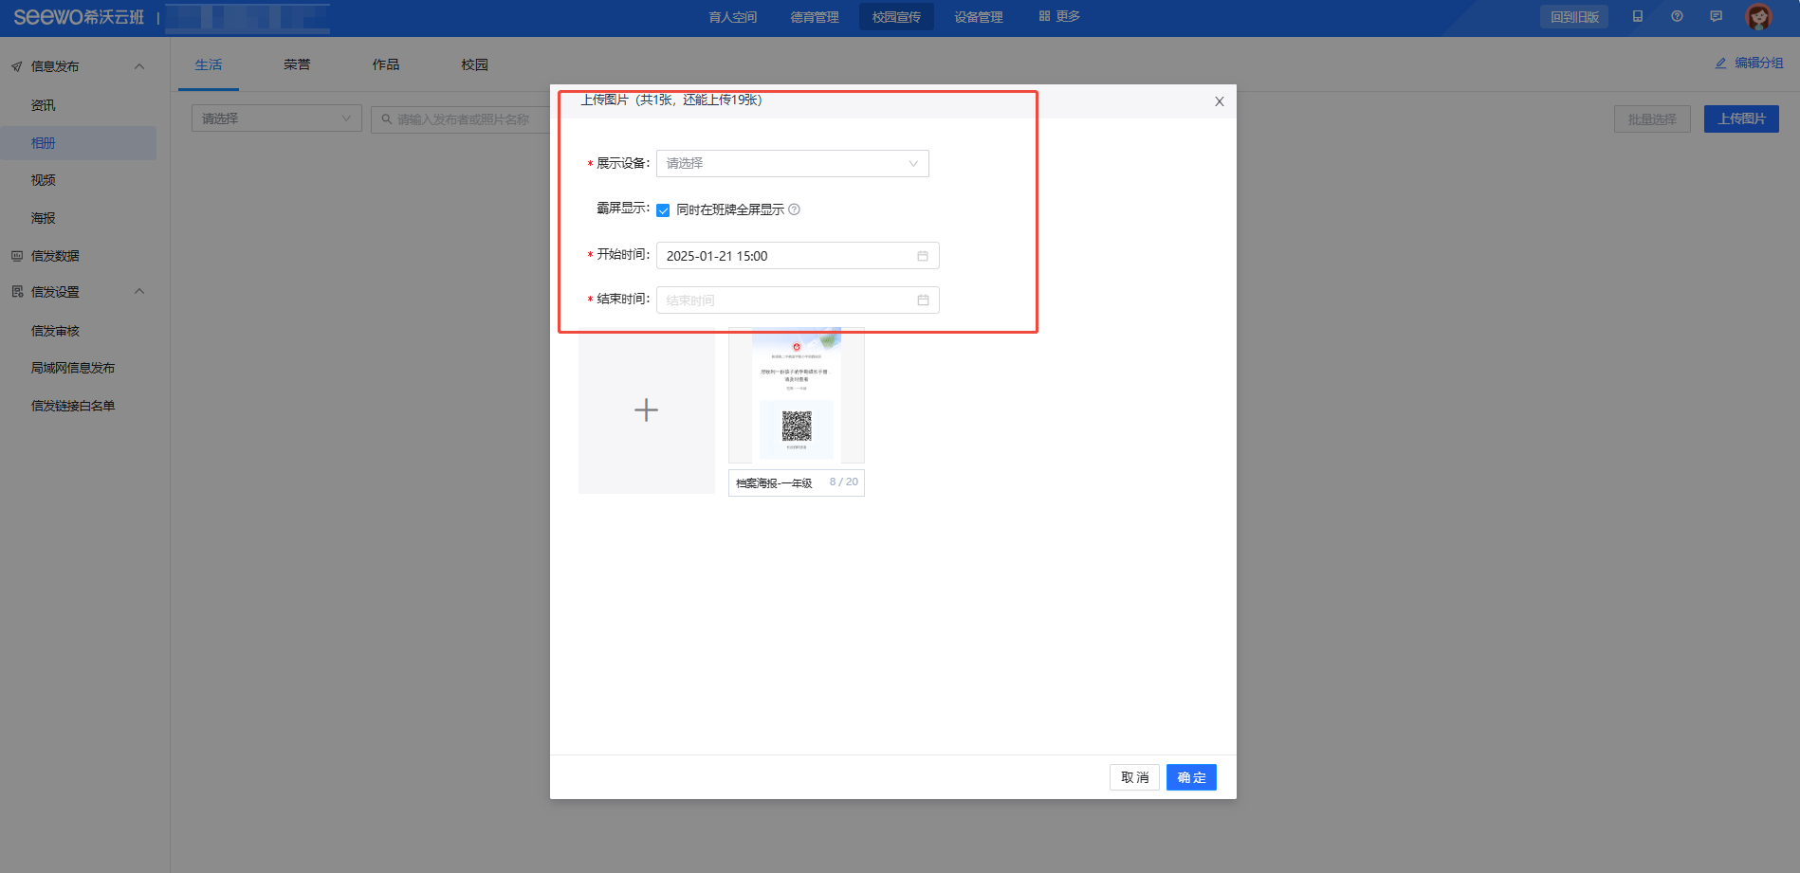Screen dimensions: 1800x873
Task: Open the message feedback icon in header
Action: [1716, 16]
